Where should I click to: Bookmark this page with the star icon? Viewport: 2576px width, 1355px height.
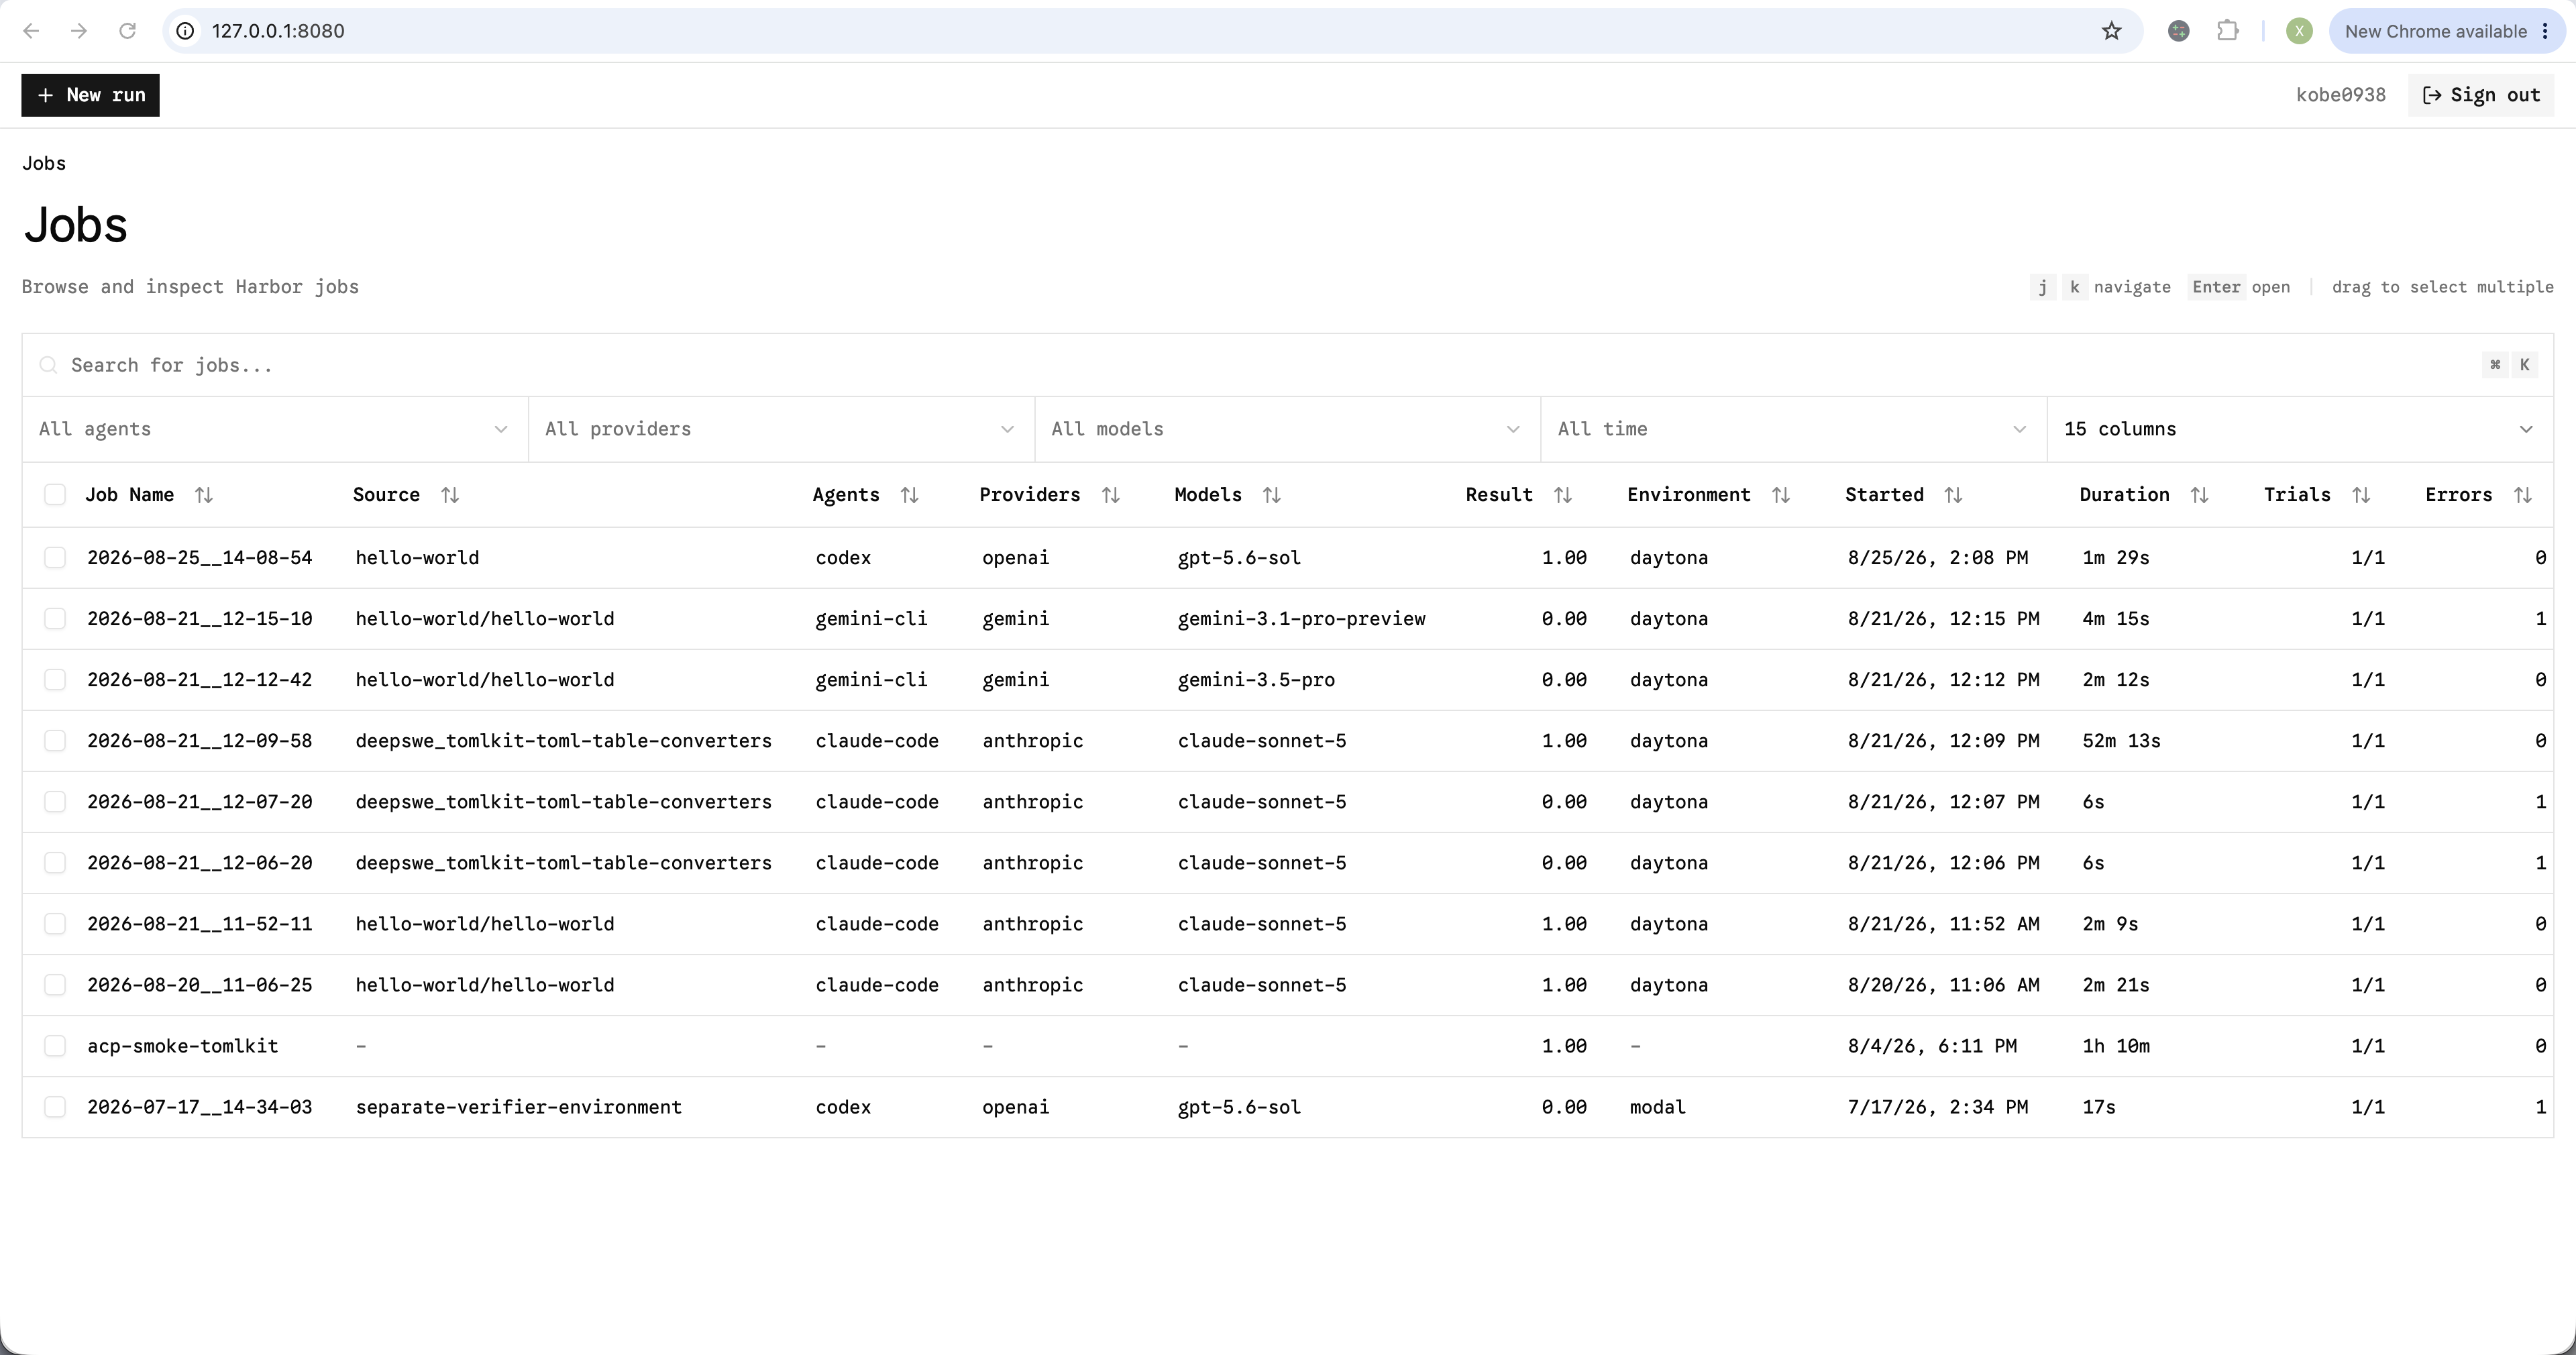point(2111,31)
